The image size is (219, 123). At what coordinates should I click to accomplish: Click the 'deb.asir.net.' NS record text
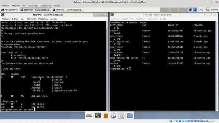pos(40,96)
